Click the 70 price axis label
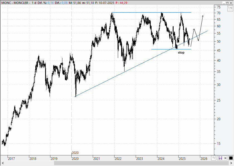This screenshot has width=234, height=166. pos(219,13)
